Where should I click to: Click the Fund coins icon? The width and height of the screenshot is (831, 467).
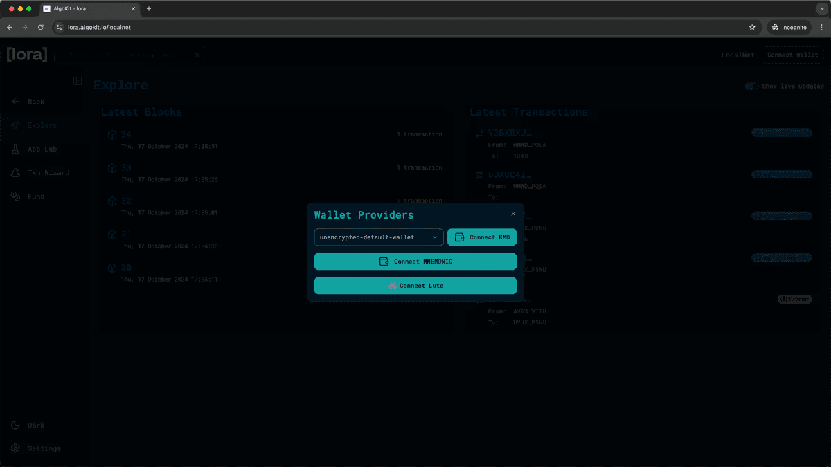tap(15, 196)
